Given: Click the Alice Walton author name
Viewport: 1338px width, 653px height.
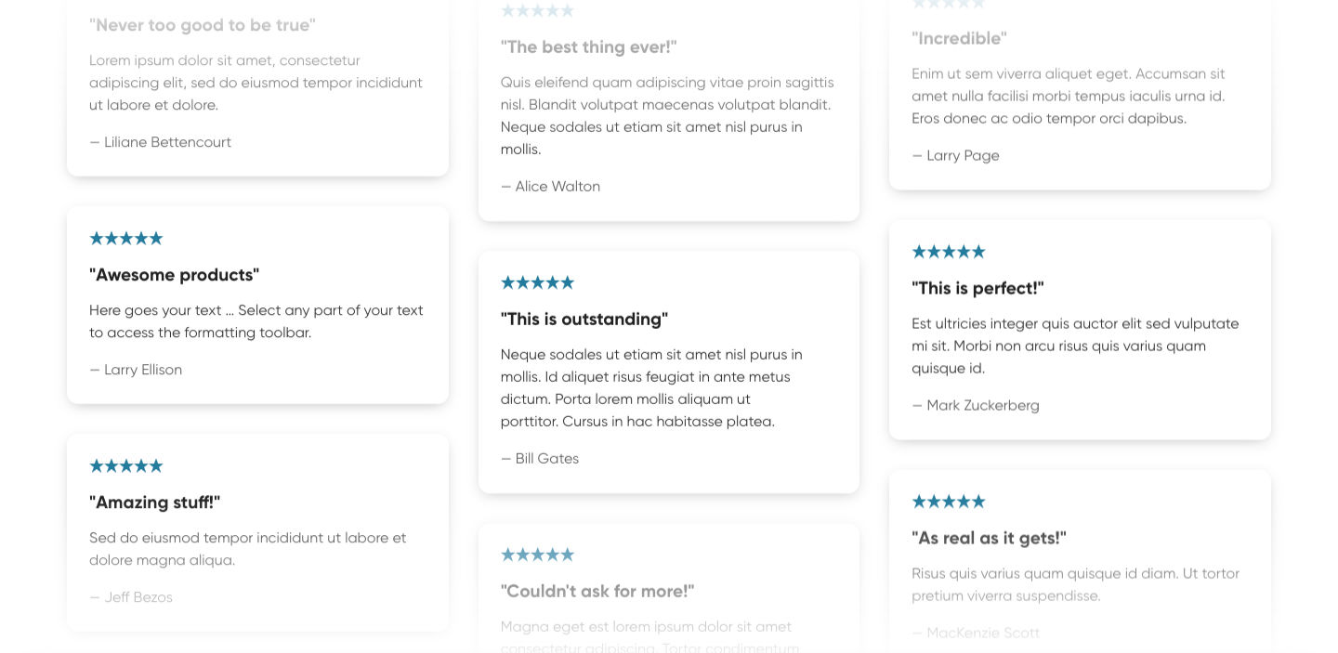Looking at the screenshot, I should (x=557, y=187).
